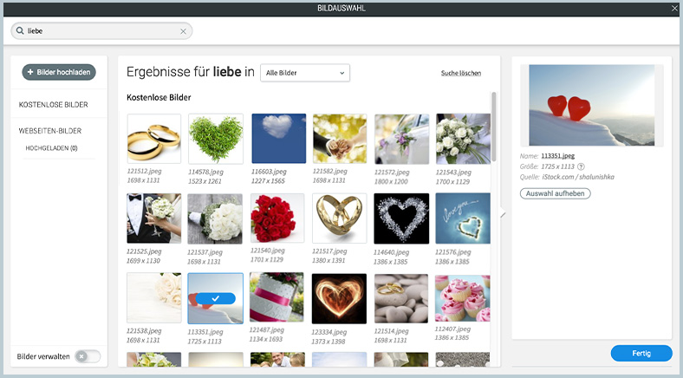Click the help icon next to image size

581,166
